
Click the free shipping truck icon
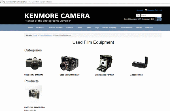(x=158, y=19)
